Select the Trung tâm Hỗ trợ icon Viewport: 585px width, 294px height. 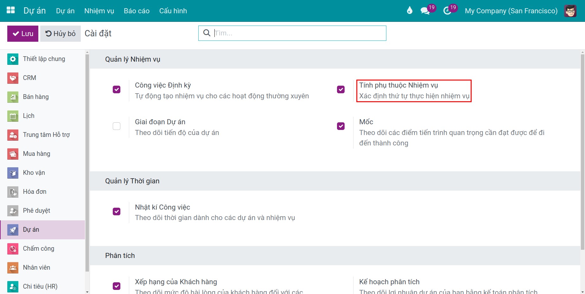(x=13, y=135)
